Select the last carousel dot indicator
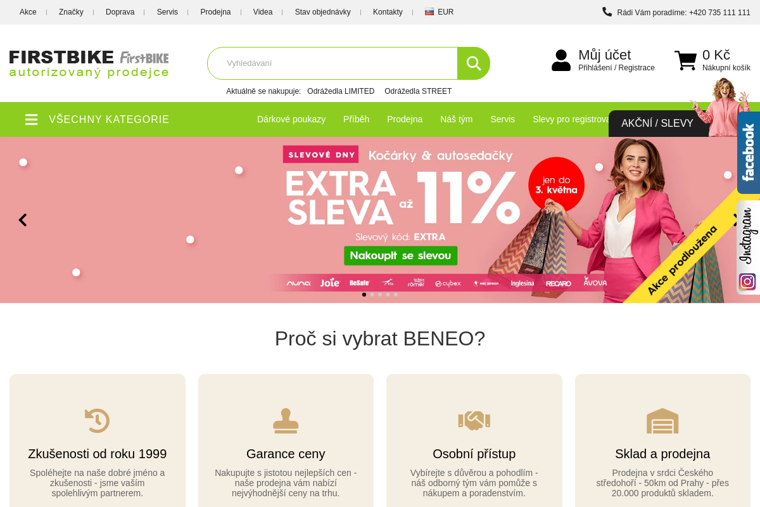This screenshot has width=760, height=507. click(x=396, y=294)
